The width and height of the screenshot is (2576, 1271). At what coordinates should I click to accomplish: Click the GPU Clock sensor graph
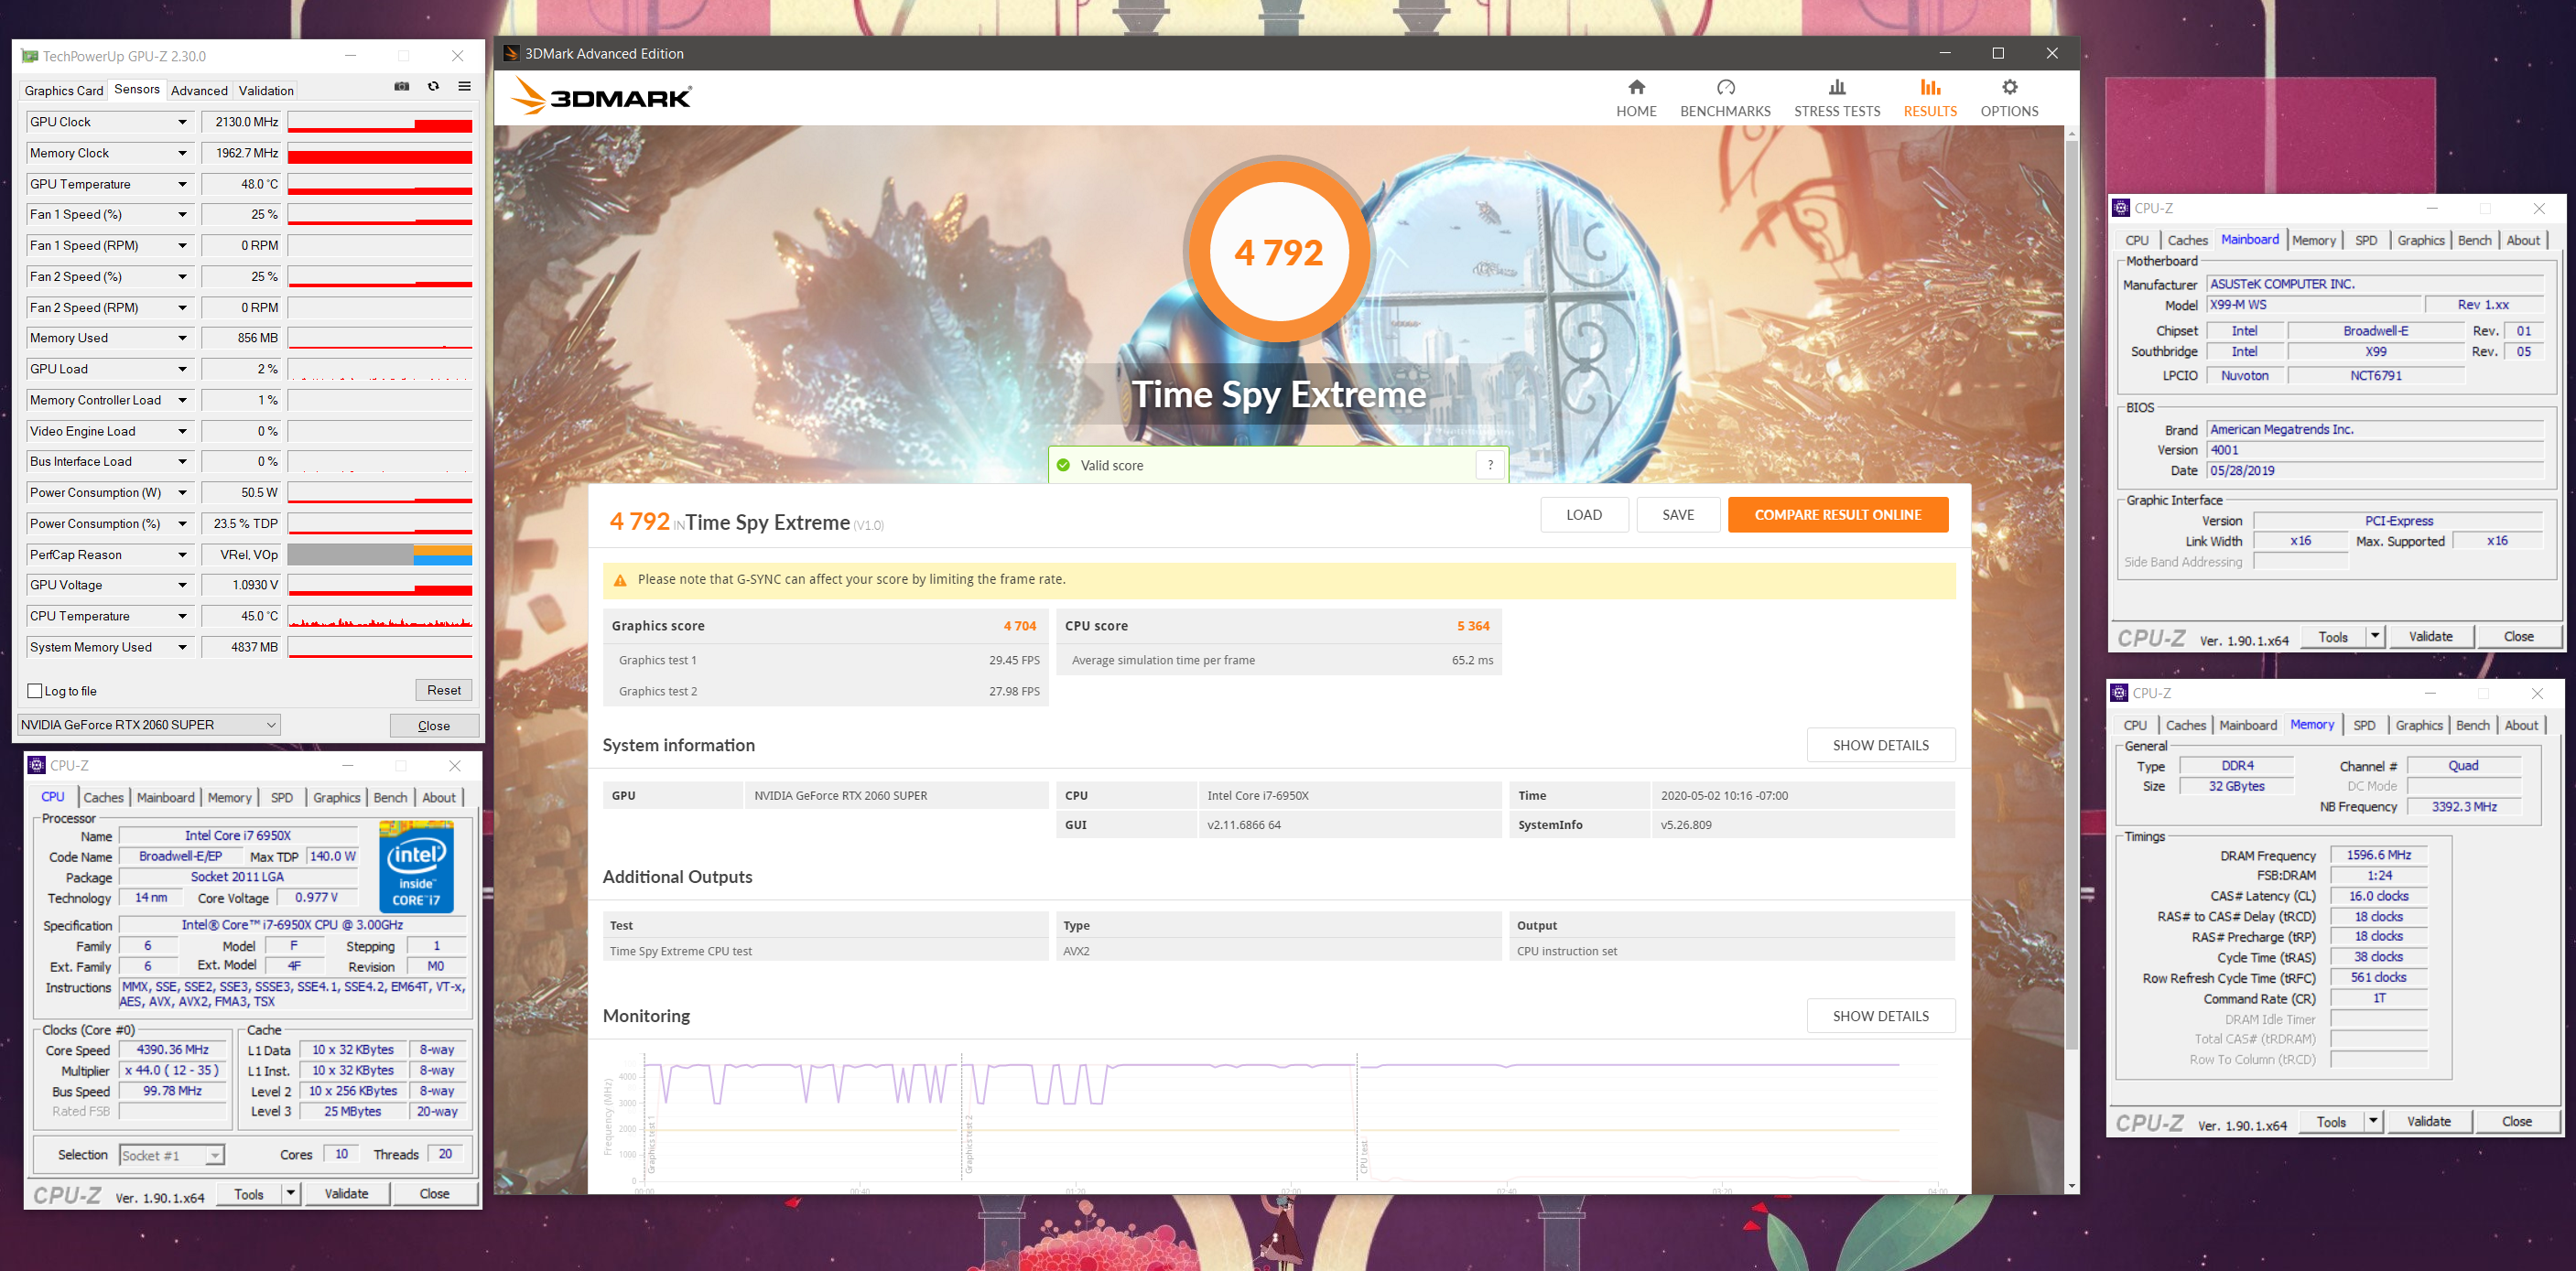coord(380,122)
